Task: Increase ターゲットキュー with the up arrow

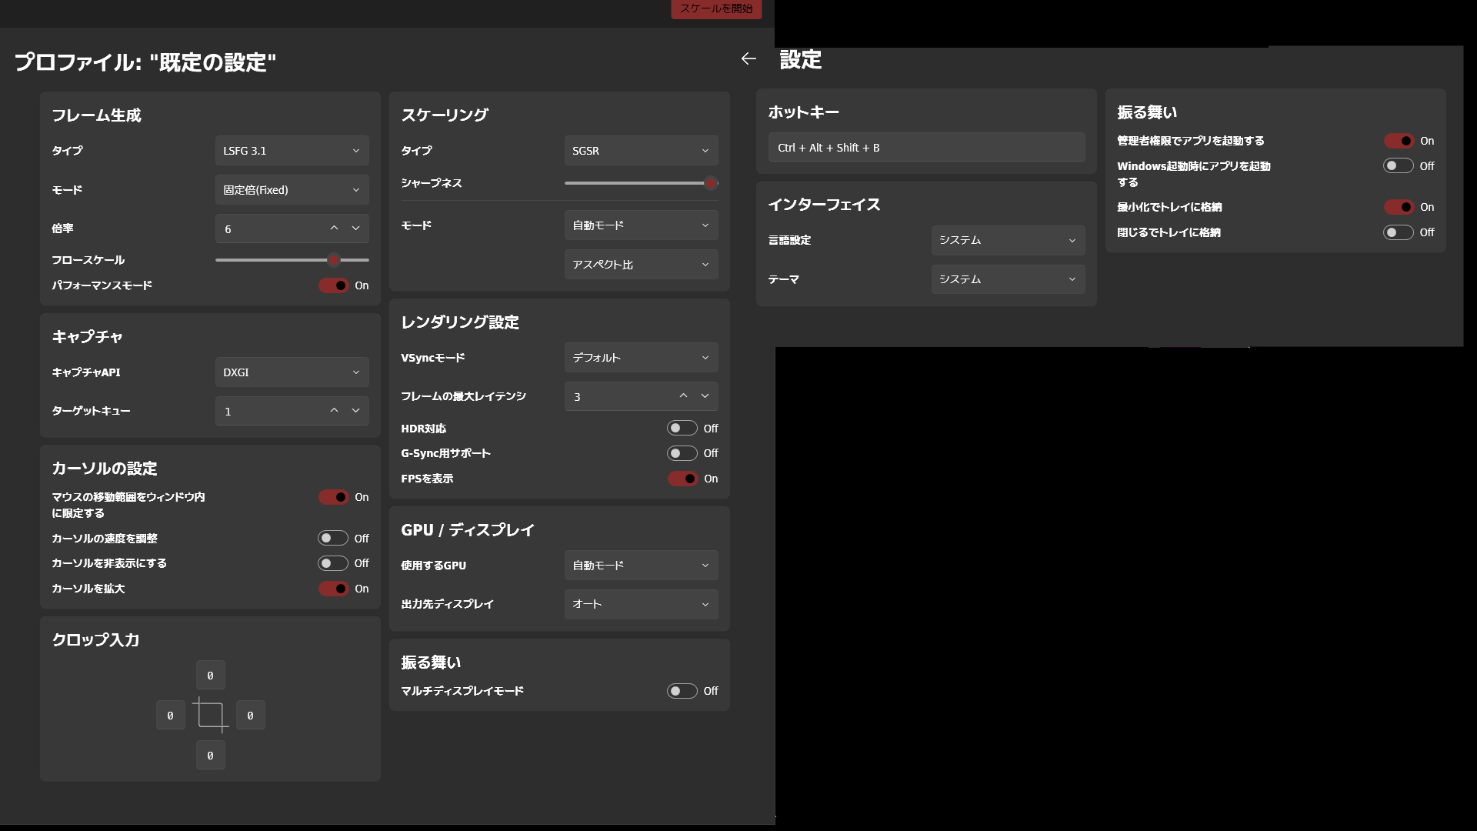Action: pyautogui.click(x=334, y=411)
